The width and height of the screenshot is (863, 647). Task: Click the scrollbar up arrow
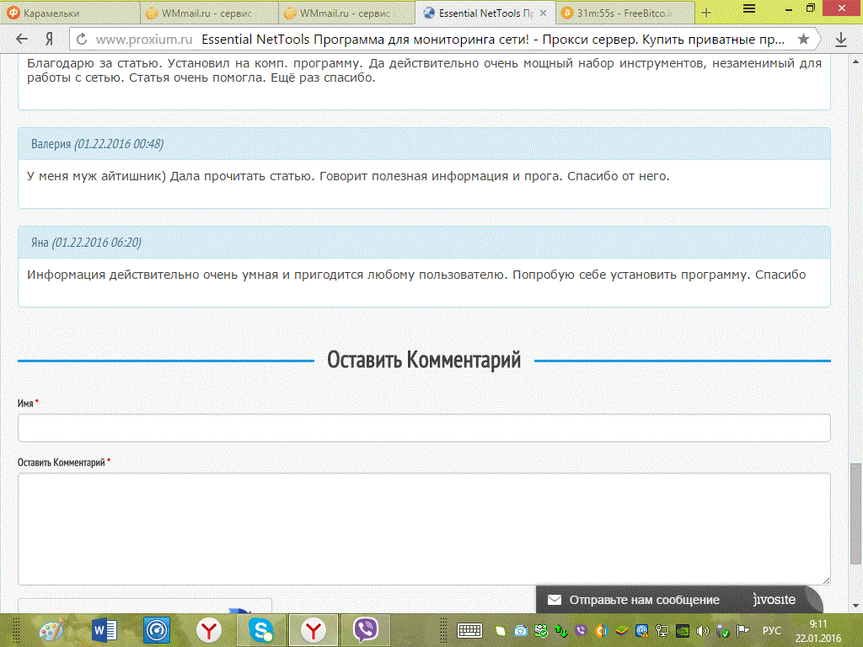[x=856, y=60]
